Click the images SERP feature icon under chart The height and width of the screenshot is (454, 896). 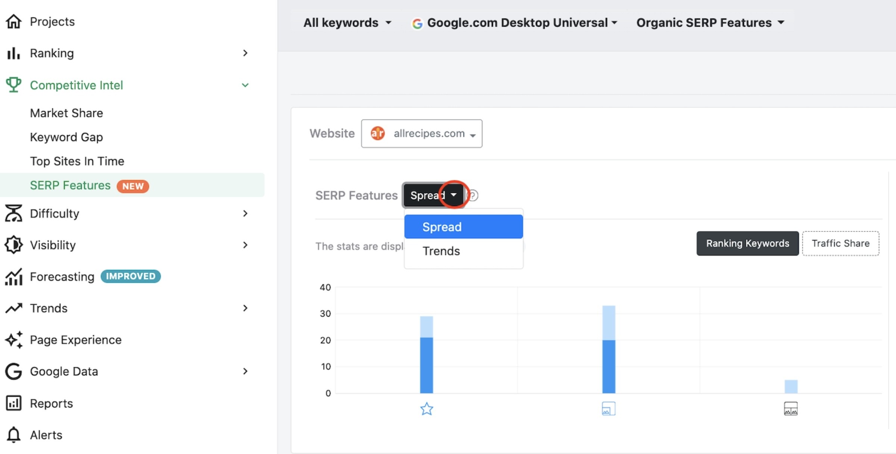point(791,409)
